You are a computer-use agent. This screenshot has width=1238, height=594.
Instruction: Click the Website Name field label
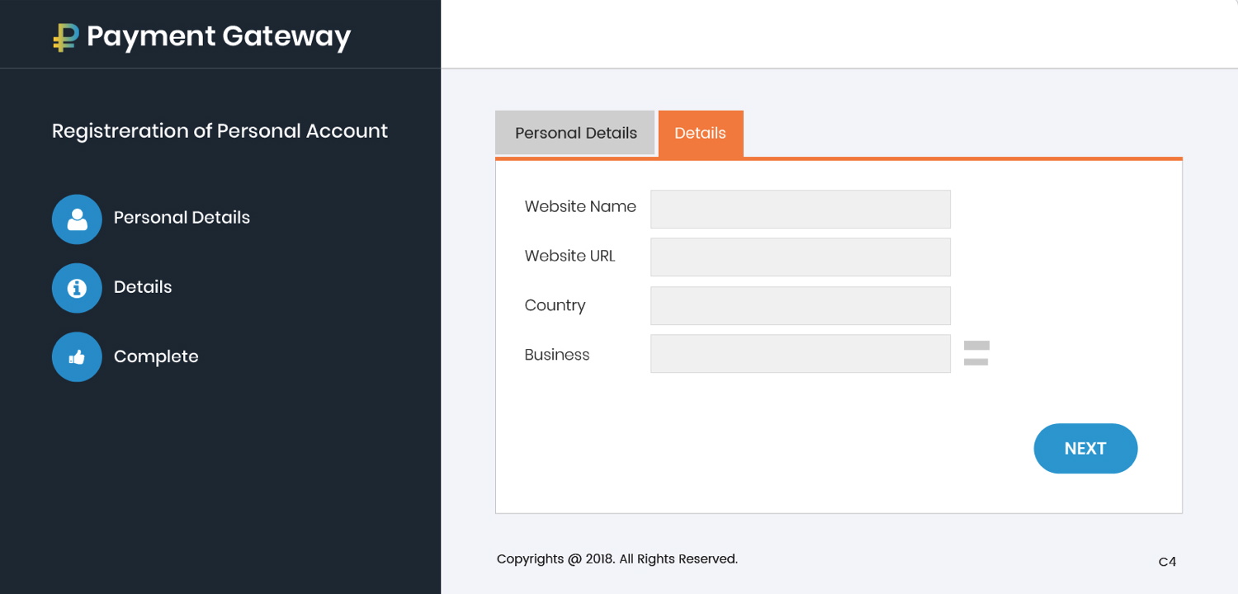(x=580, y=207)
